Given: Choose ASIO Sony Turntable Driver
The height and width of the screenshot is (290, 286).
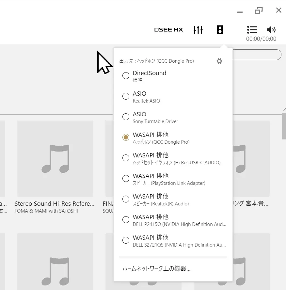Looking at the screenshot, I should [126, 117].
